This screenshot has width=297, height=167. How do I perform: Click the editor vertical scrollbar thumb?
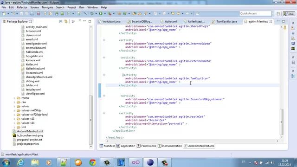click(x=282, y=122)
